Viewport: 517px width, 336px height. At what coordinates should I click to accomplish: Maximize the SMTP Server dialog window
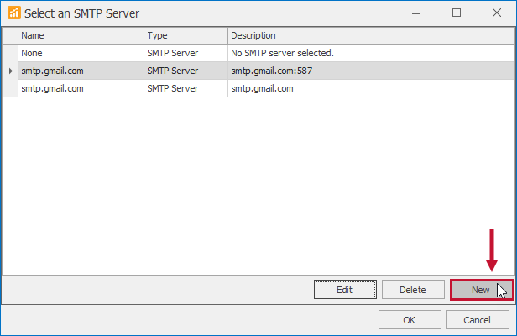pyautogui.click(x=457, y=13)
